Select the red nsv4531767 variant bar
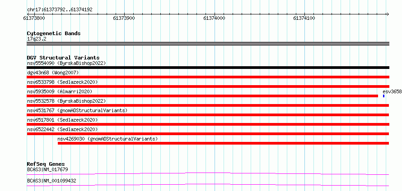This screenshot has height=191, width=402. pyautogui.click(x=208, y=115)
